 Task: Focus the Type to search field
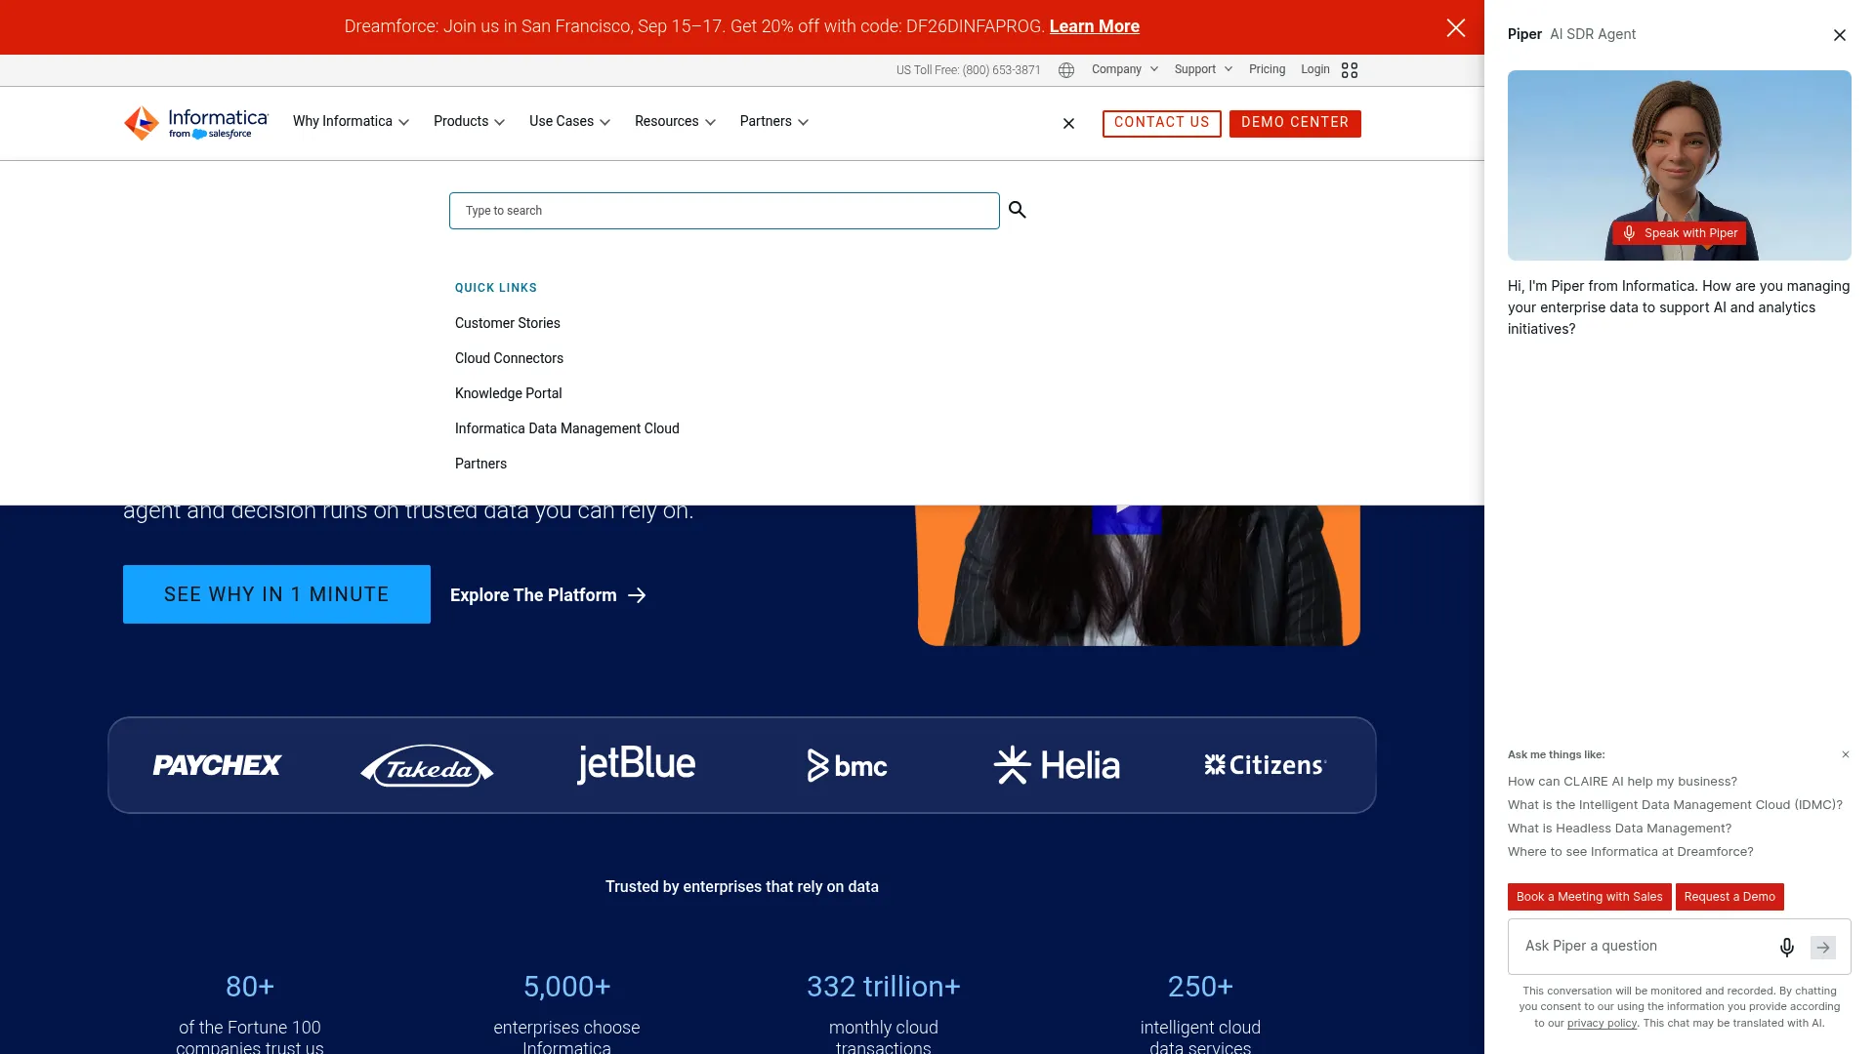[724, 211]
